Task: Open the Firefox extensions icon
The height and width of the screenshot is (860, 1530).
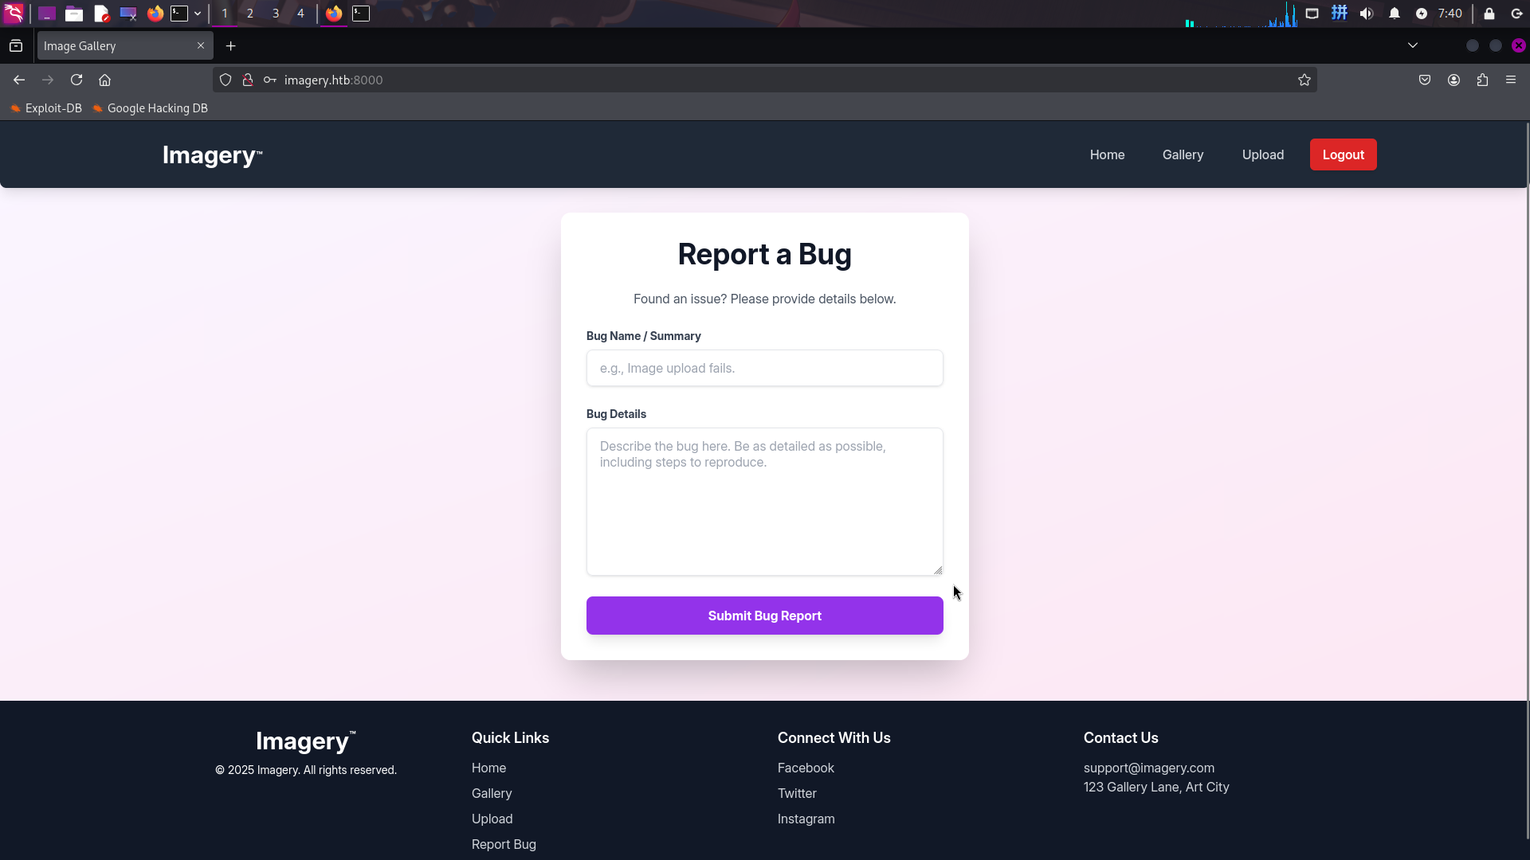Action: click(1482, 80)
